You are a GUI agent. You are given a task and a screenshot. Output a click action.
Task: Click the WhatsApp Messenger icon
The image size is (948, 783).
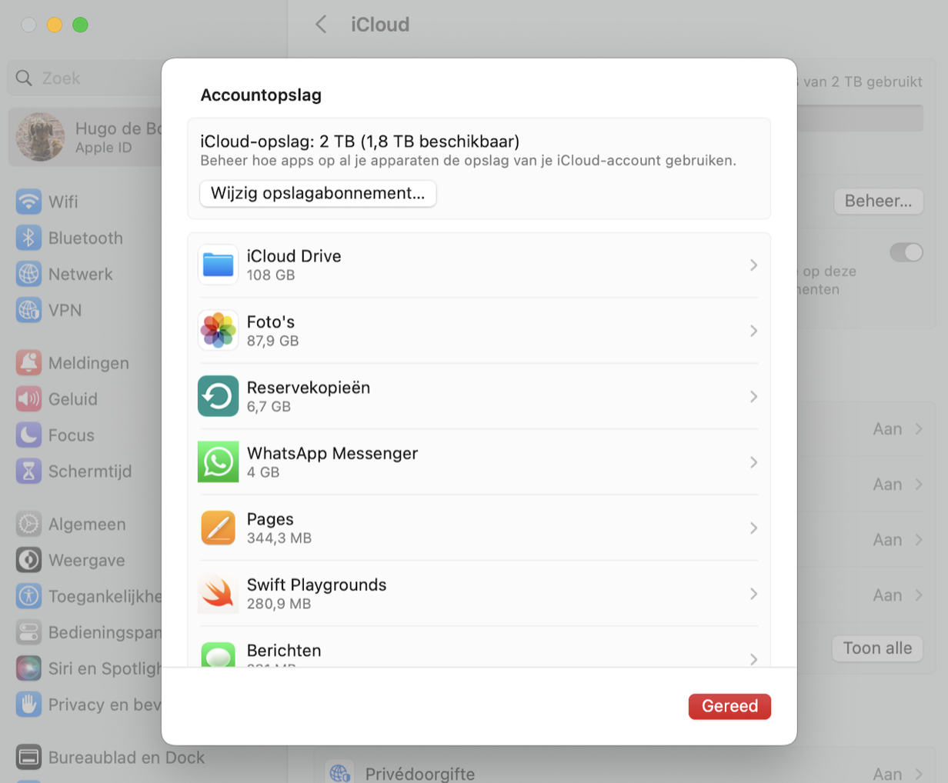click(x=219, y=462)
